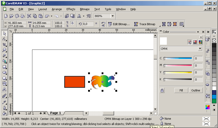This screenshot has height=128, width=218.
Task: Click the New document icon
Action: [6, 16]
